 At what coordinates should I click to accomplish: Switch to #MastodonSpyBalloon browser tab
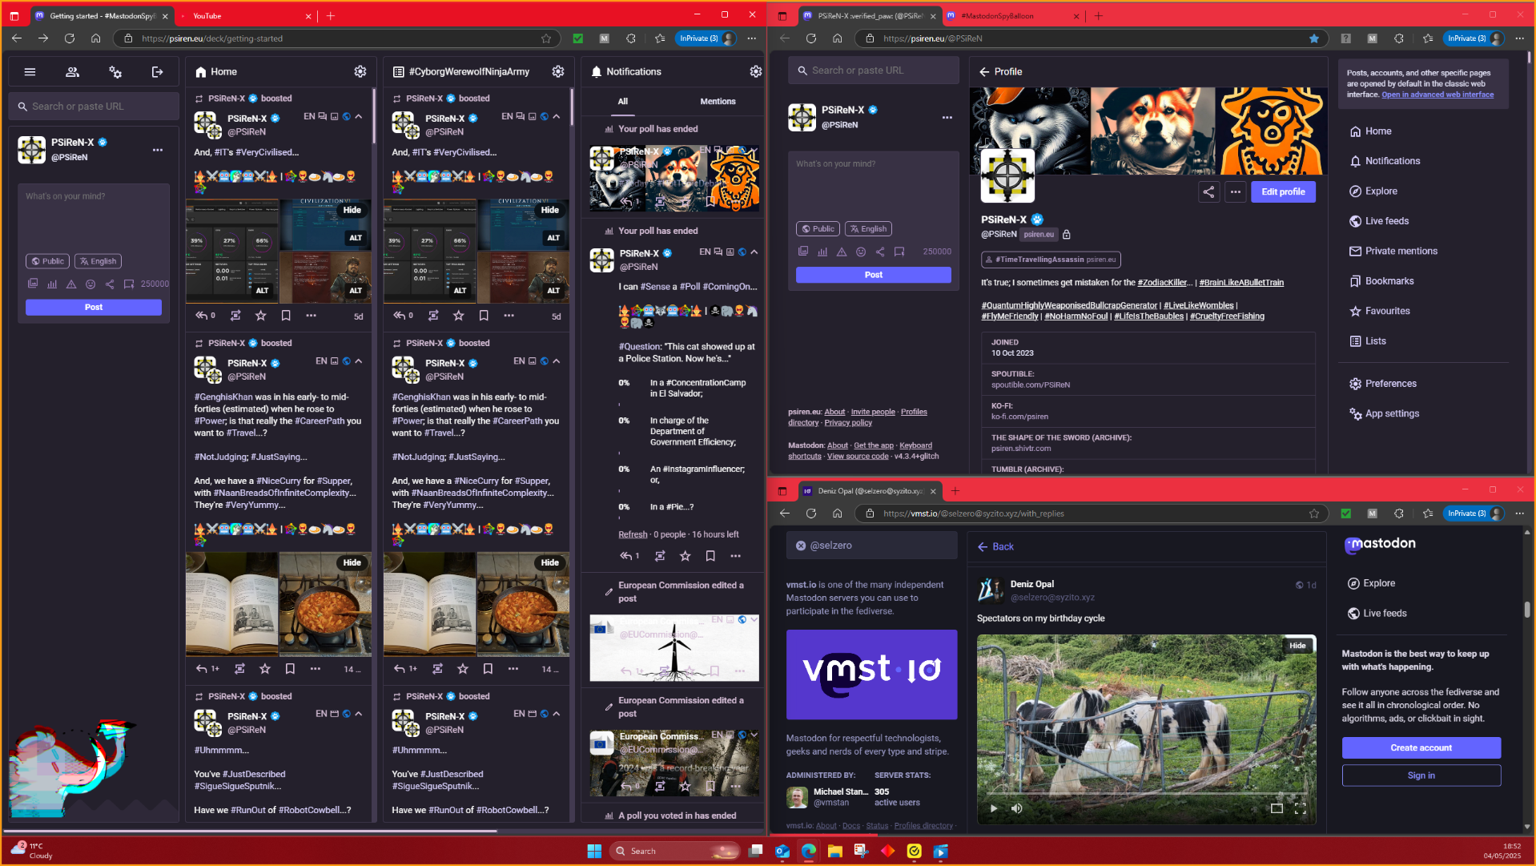coord(1011,16)
